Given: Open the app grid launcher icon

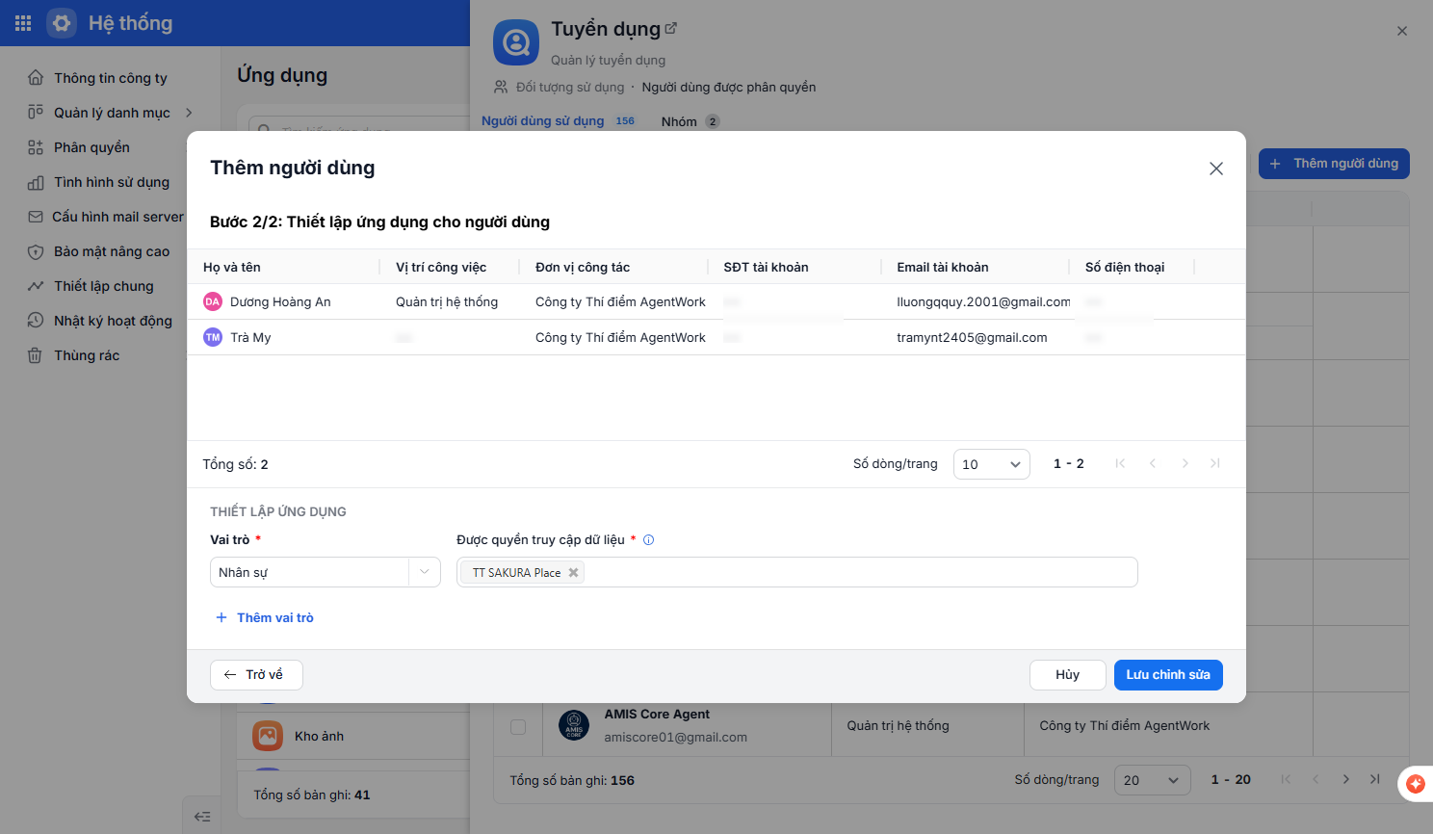Looking at the screenshot, I should click(23, 23).
